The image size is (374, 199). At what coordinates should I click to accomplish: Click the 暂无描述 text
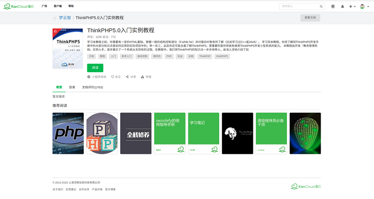tap(59, 96)
